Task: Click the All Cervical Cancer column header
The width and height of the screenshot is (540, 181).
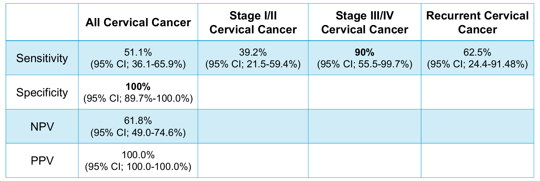Action: (x=138, y=23)
